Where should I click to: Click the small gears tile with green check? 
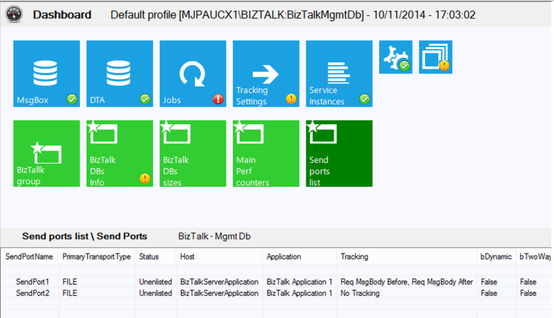[396, 57]
